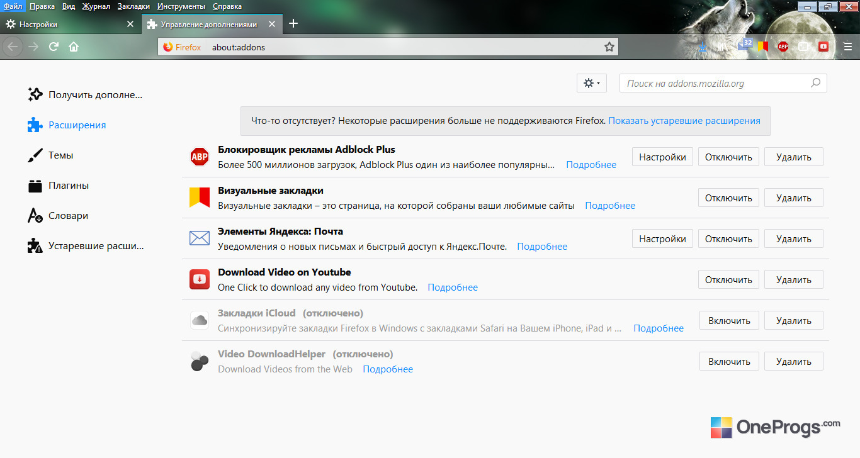Screen dimensions: 860x458
Task: Click the Adblock Plus extension icon in list
Action: click(200, 157)
